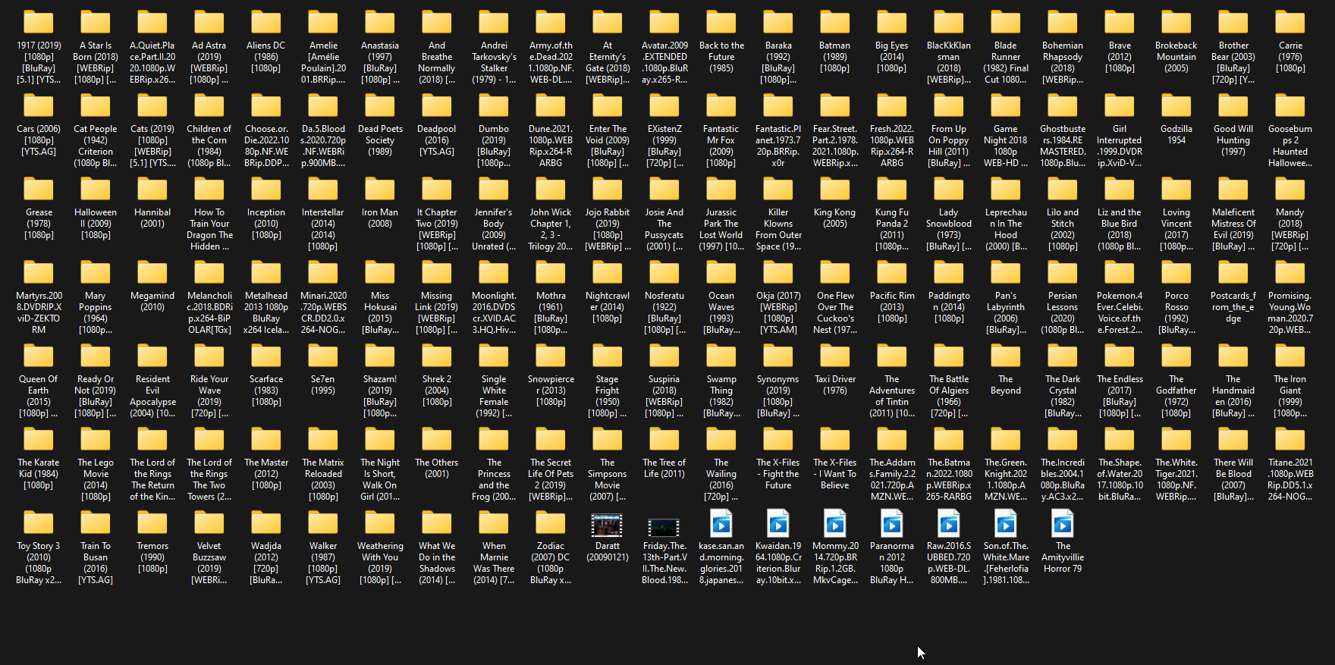Select The Lego Movie (2014) folder

coord(96,440)
